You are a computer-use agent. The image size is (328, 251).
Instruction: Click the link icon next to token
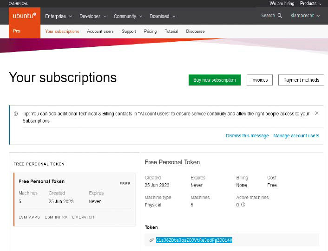pos(151,240)
